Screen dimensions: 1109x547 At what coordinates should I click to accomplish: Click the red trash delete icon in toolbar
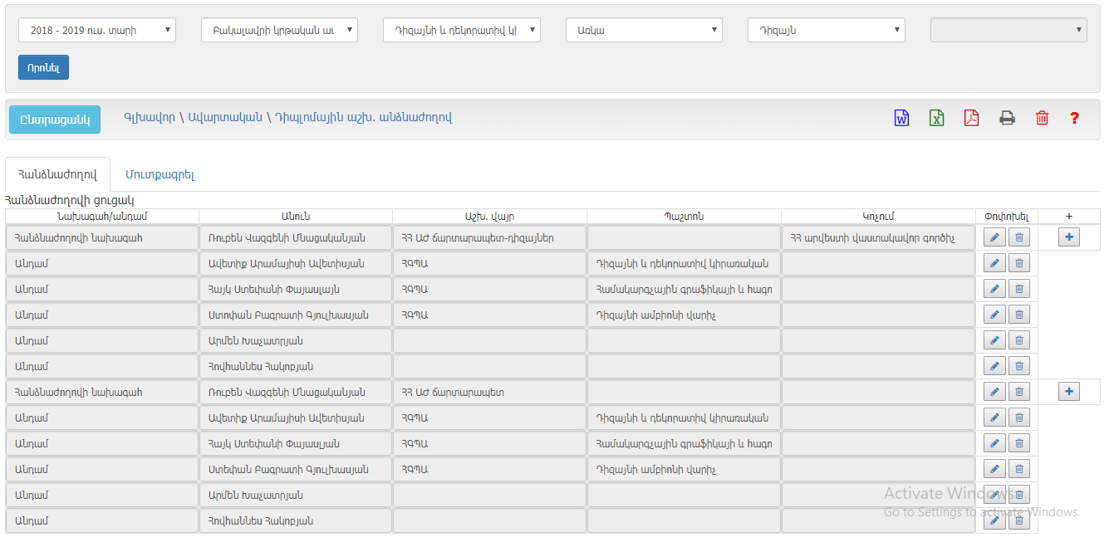coord(1042,118)
